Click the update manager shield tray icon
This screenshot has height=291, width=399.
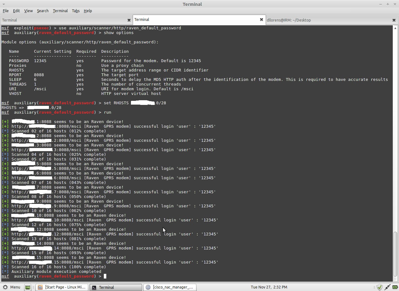coord(379,287)
